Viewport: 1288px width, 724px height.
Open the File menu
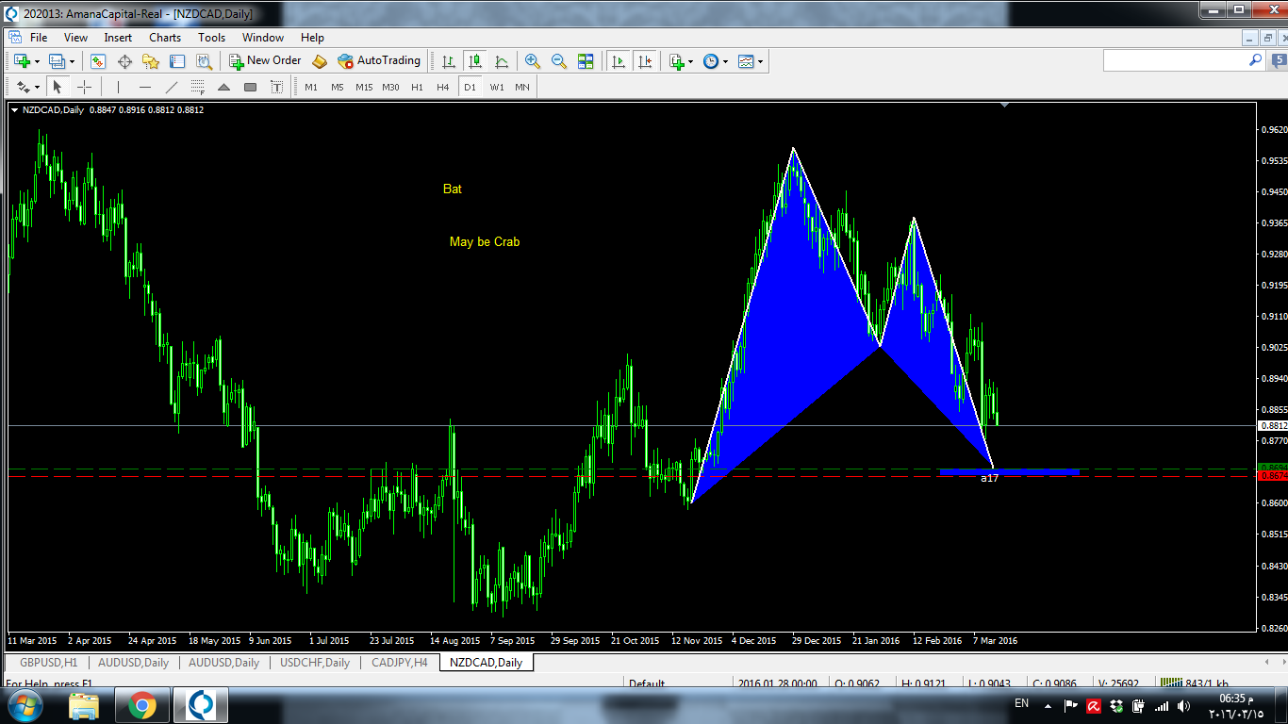(39, 38)
